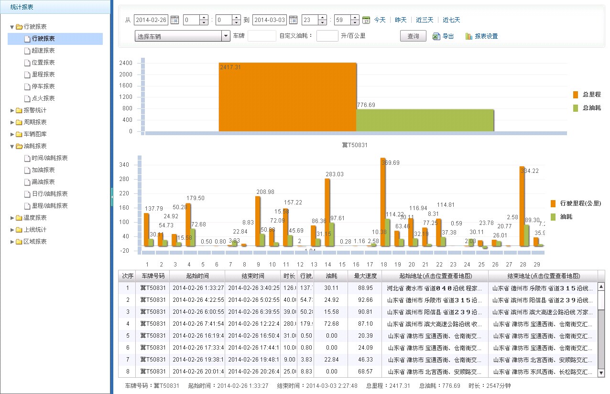Viewport: 610px width, 394px height.
Task: Select 停车报表 in the sidebar
Action: coord(43,86)
